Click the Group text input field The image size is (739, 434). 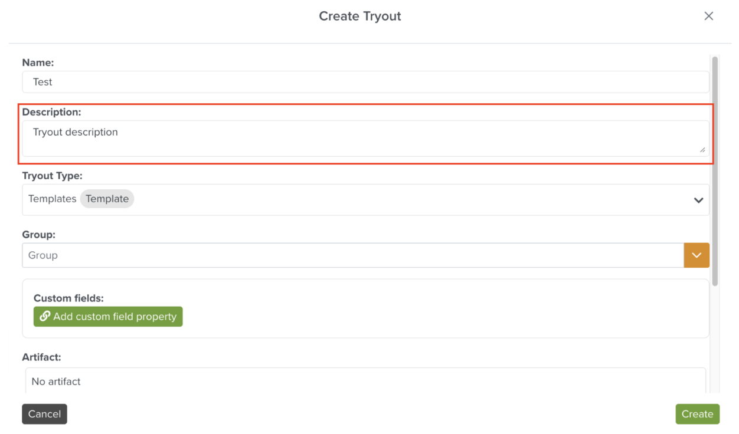(352, 255)
